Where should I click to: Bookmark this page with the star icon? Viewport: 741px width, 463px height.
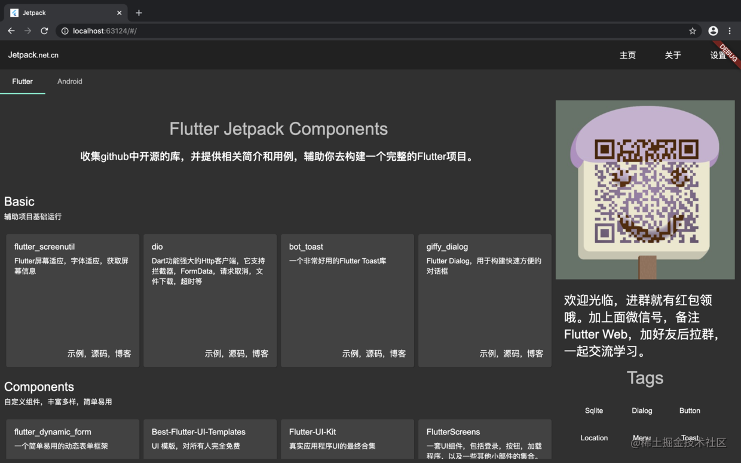(x=693, y=31)
